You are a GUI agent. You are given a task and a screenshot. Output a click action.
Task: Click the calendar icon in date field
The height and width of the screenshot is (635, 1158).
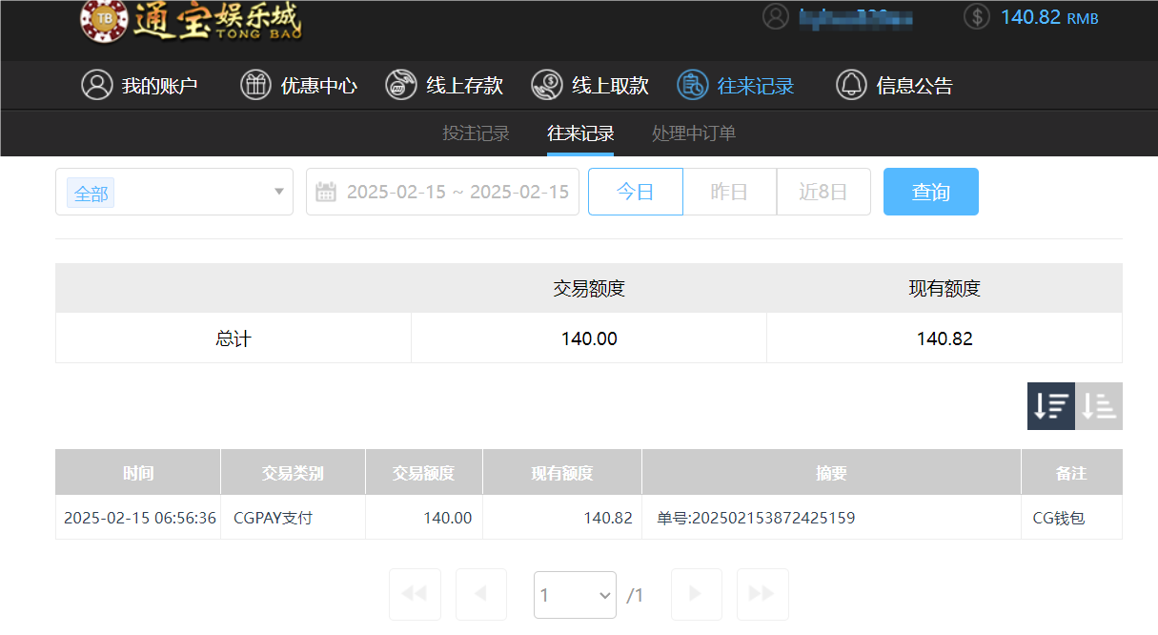(325, 191)
